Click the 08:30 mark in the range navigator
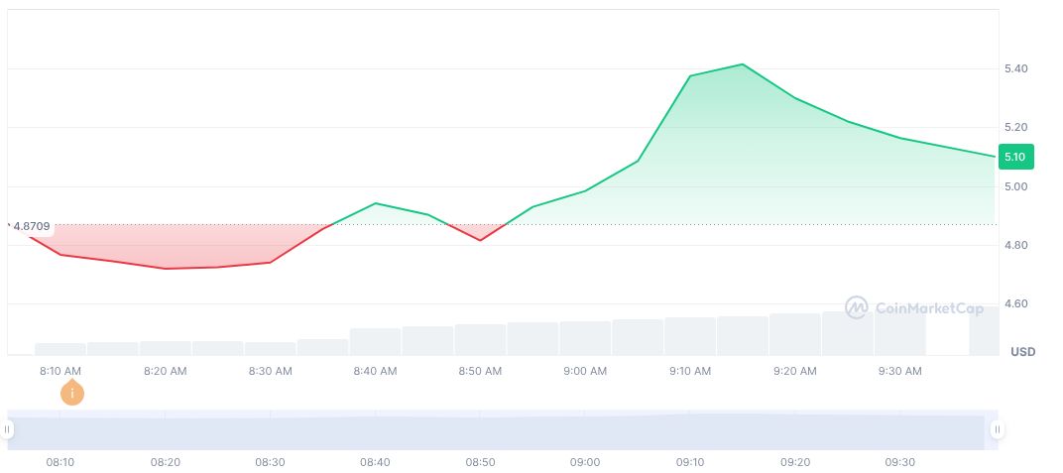This screenshot has width=1063, height=473. (270, 462)
